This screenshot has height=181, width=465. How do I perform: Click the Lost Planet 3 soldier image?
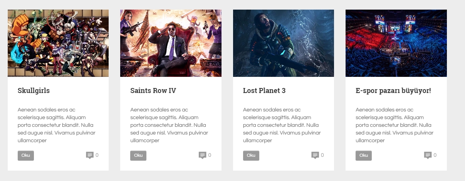click(x=284, y=43)
